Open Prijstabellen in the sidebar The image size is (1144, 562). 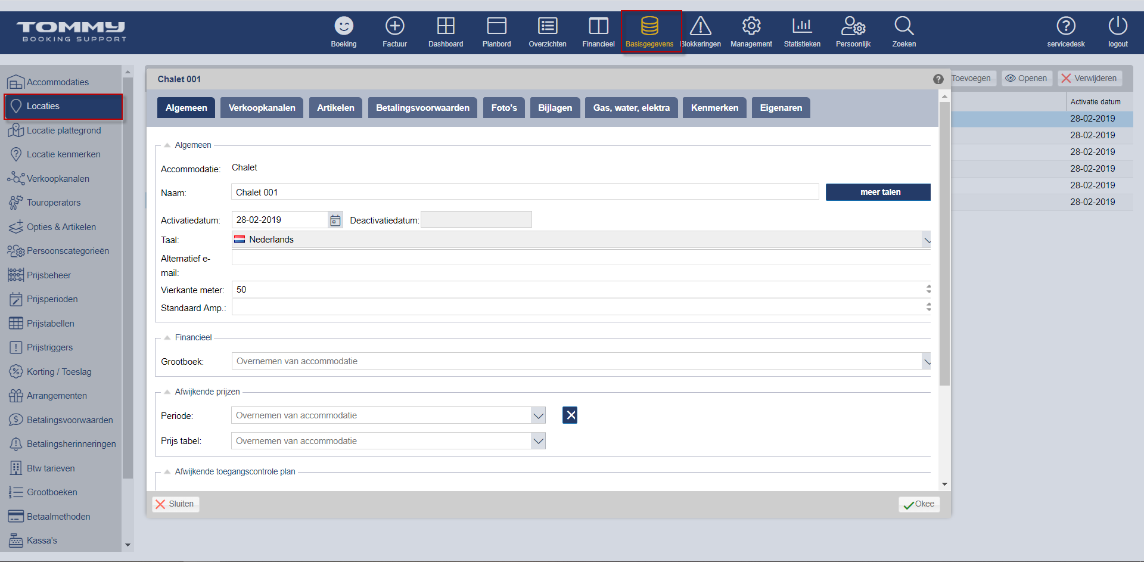click(x=62, y=324)
